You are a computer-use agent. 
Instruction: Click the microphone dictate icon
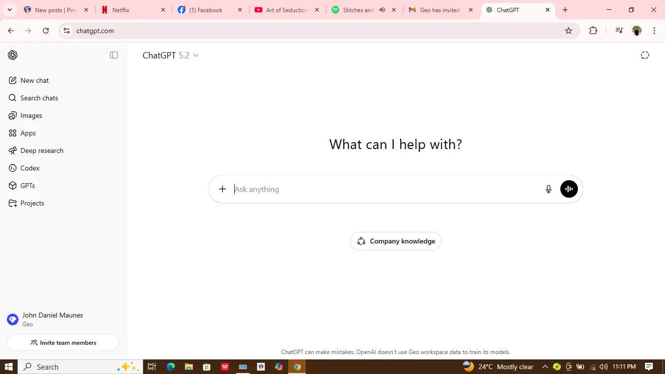(549, 189)
